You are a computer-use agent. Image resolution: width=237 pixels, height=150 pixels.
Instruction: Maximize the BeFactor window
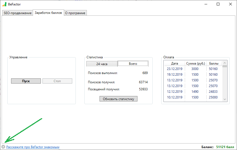218,4
